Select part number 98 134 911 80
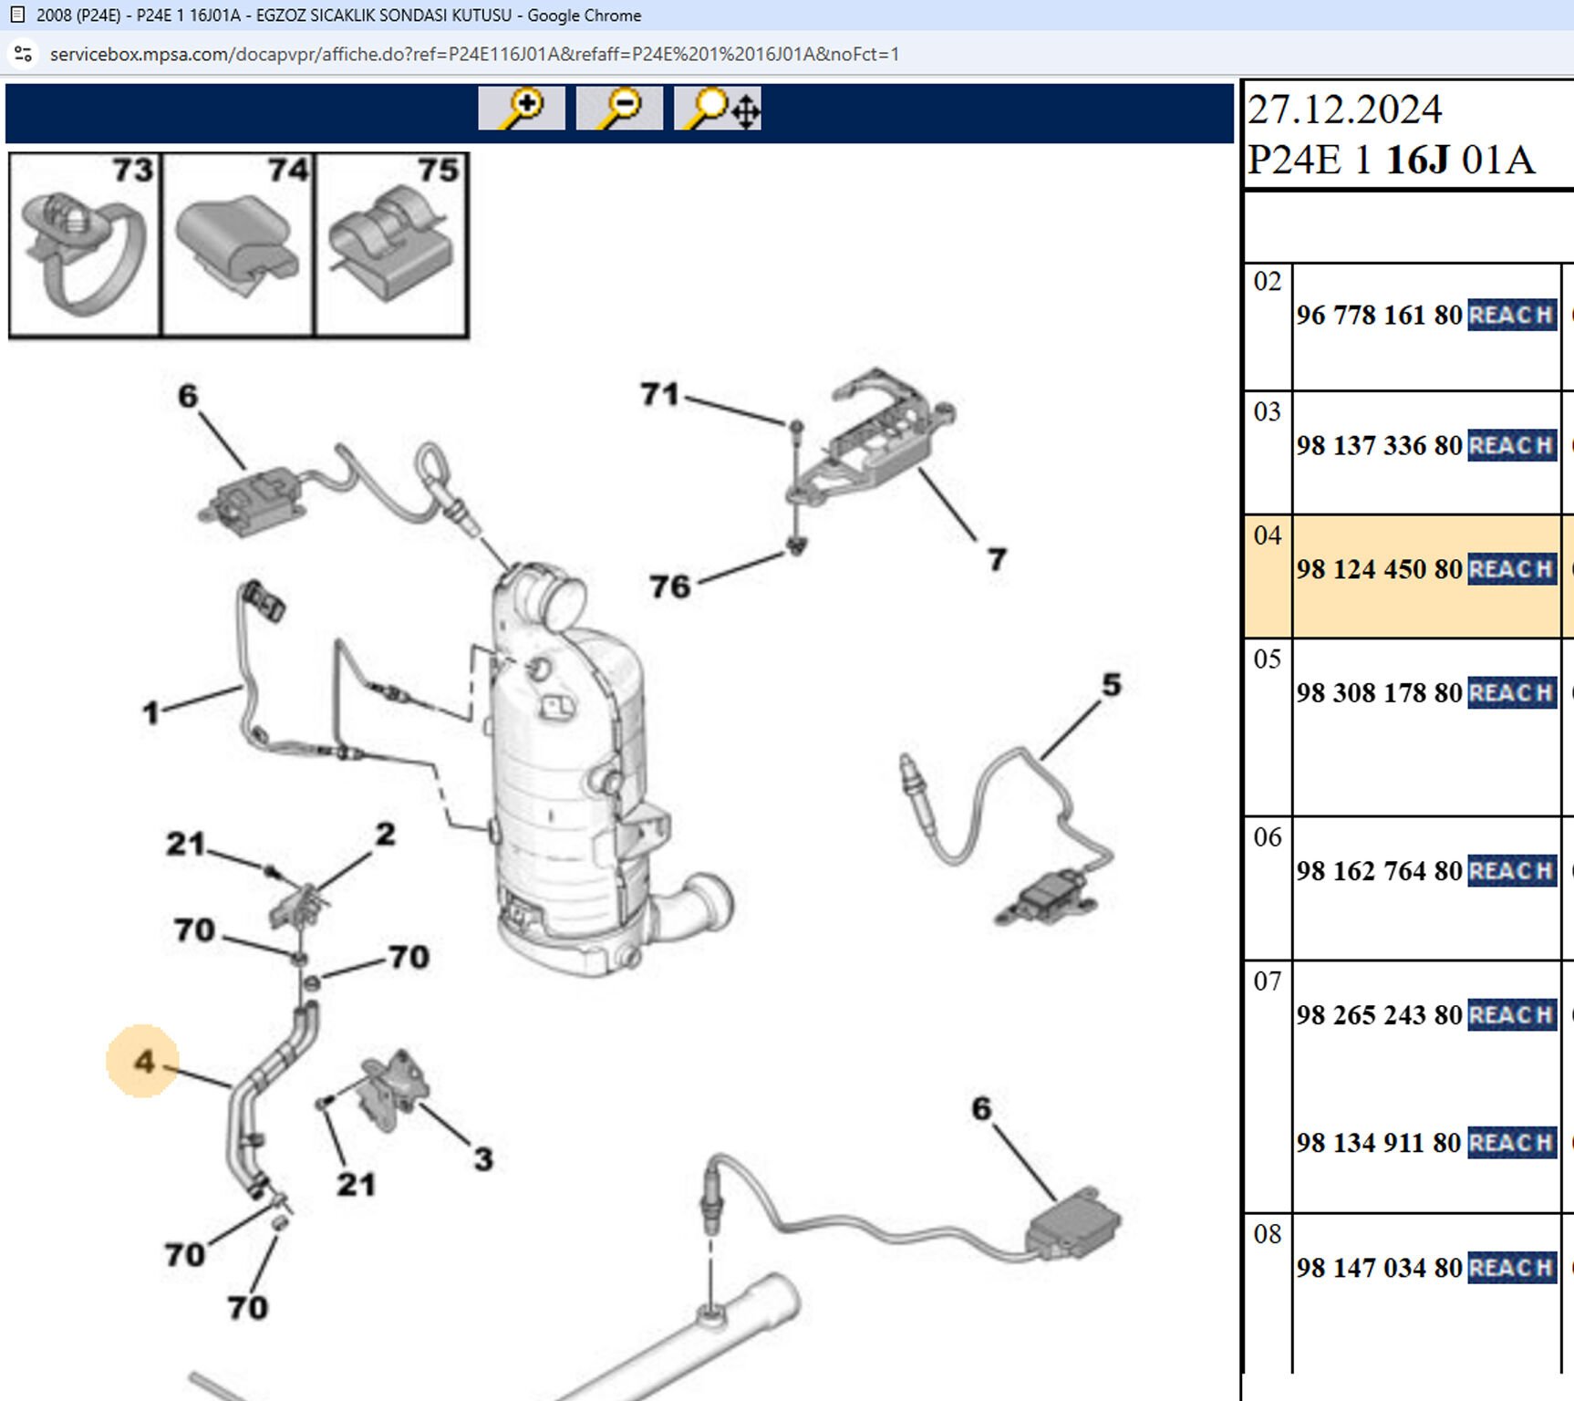 pos(1379,1143)
